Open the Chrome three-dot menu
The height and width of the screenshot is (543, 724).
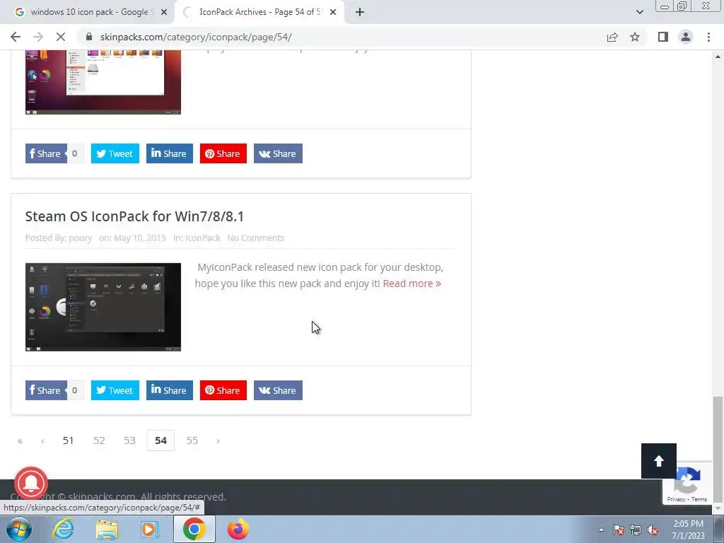(x=708, y=37)
